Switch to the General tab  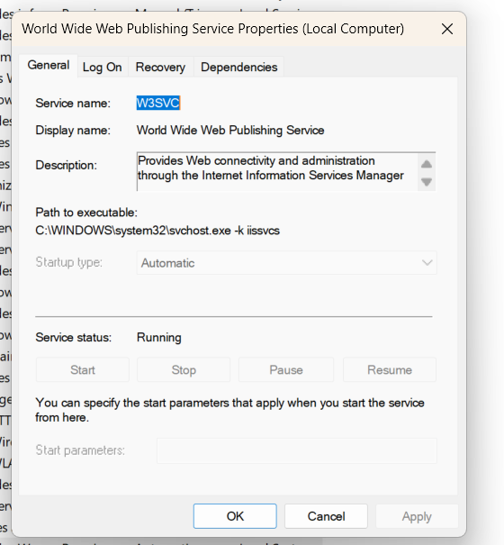tap(49, 66)
